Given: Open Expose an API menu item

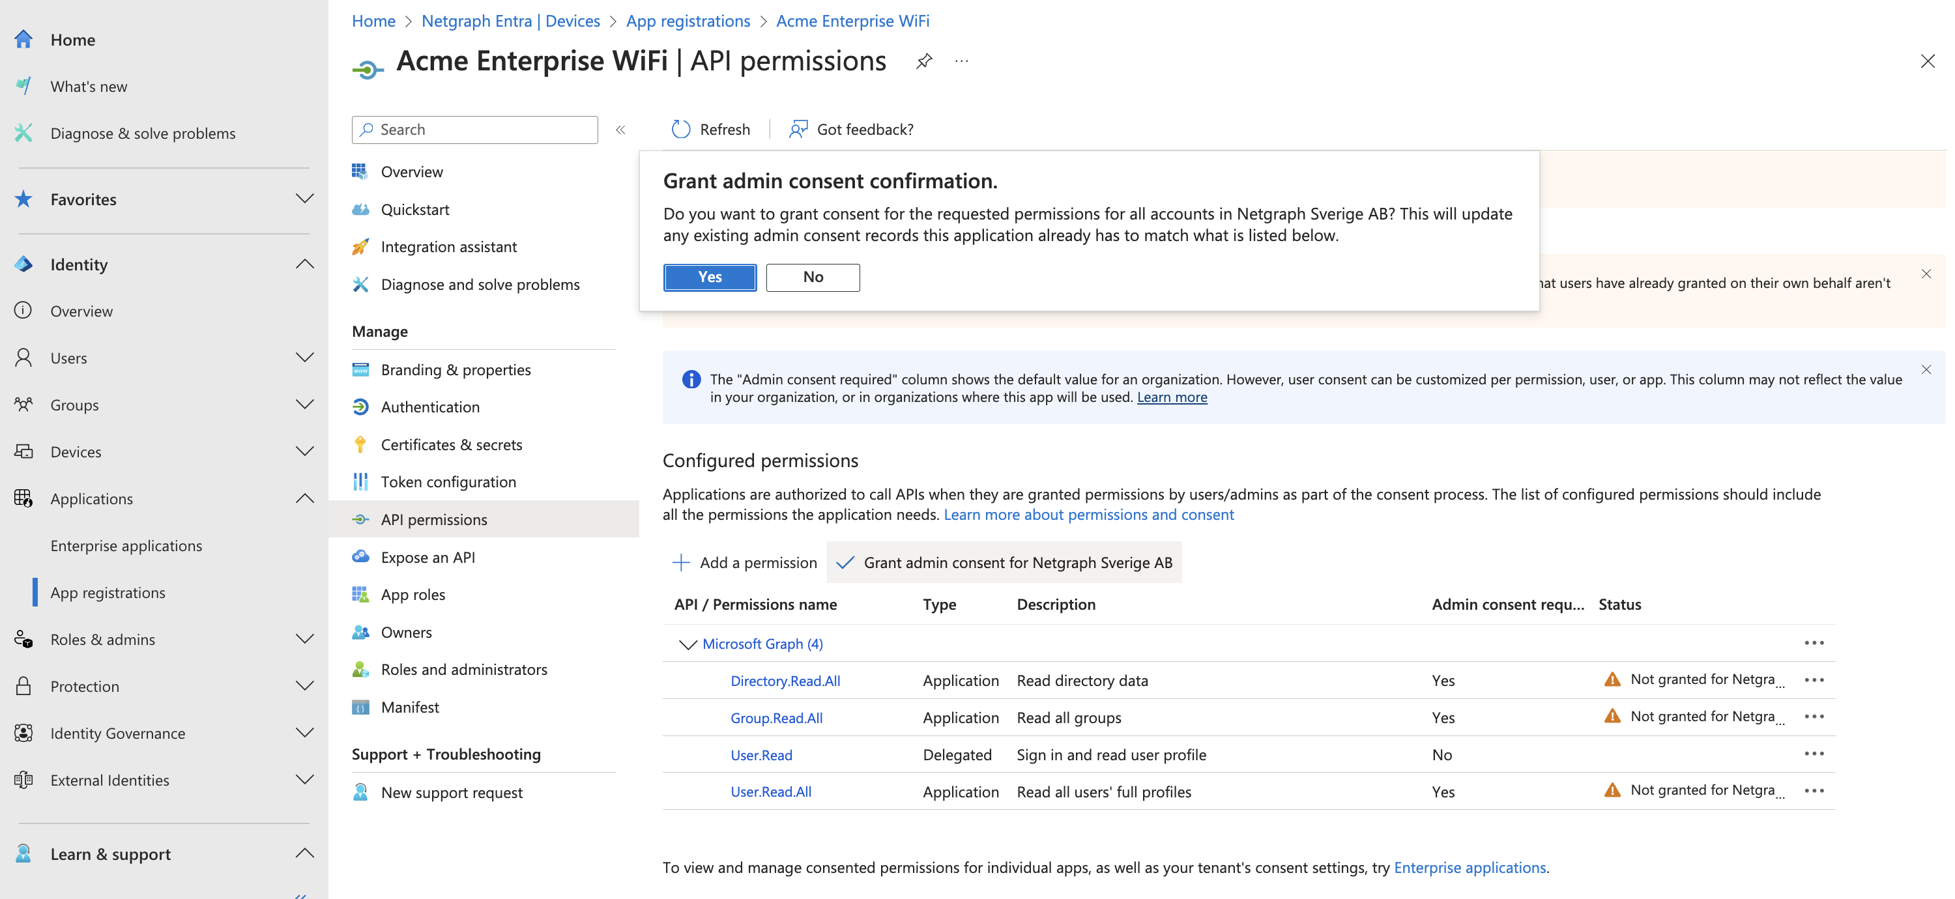Looking at the screenshot, I should point(427,558).
